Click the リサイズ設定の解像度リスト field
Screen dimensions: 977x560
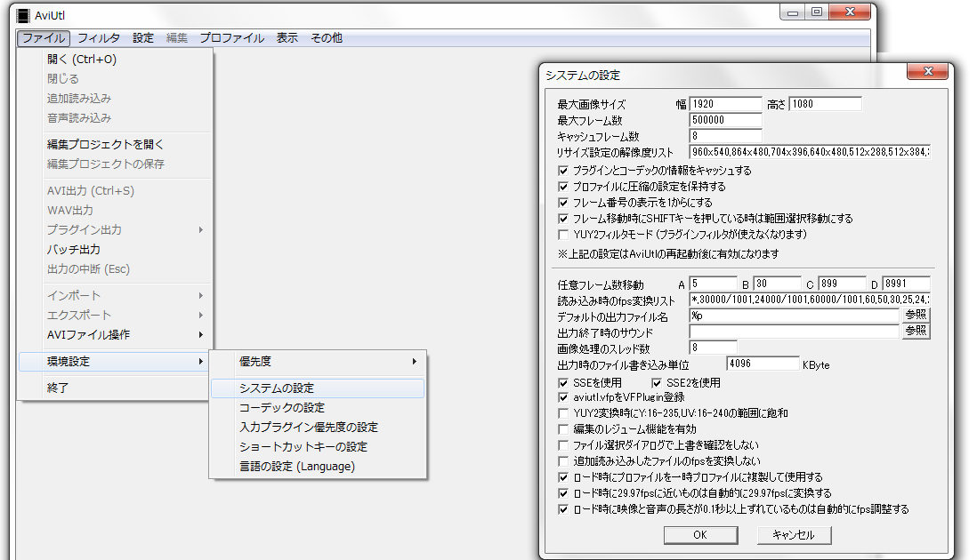click(810, 152)
